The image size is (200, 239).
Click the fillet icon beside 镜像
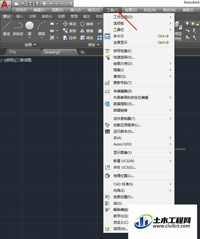pos(100,31)
